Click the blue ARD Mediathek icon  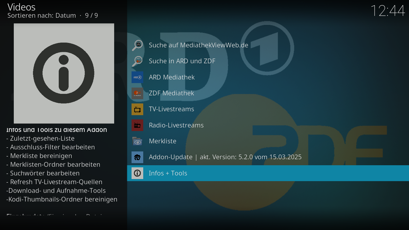click(x=137, y=77)
